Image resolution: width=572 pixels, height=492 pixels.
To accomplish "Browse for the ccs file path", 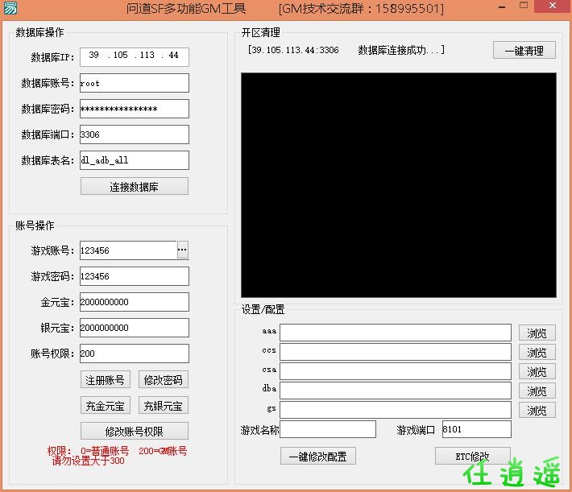I will 537,353.
